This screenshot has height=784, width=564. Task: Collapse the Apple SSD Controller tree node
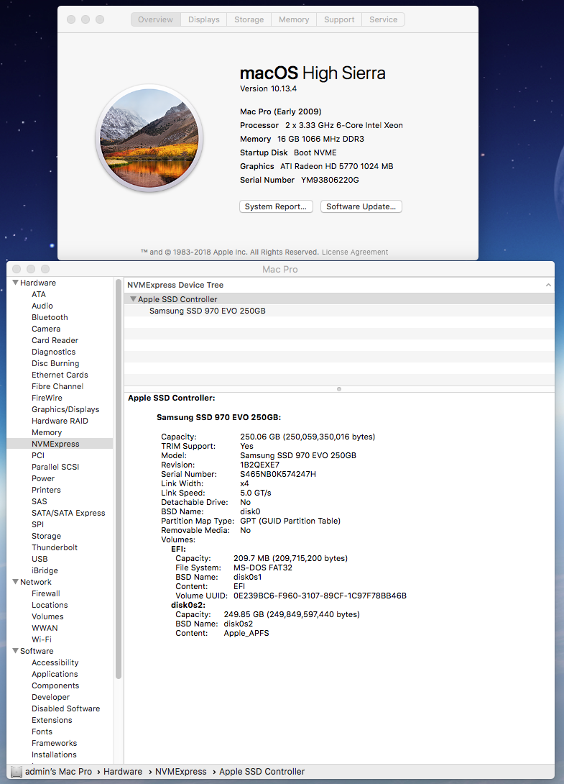(x=133, y=299)
